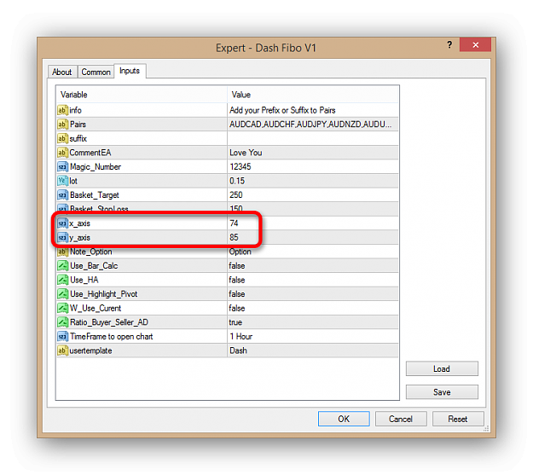Image resolution: width=533 pixels, height=475 pixels.
Task: Open the 1 Hour timeframe value
Action: coord(313,337)
